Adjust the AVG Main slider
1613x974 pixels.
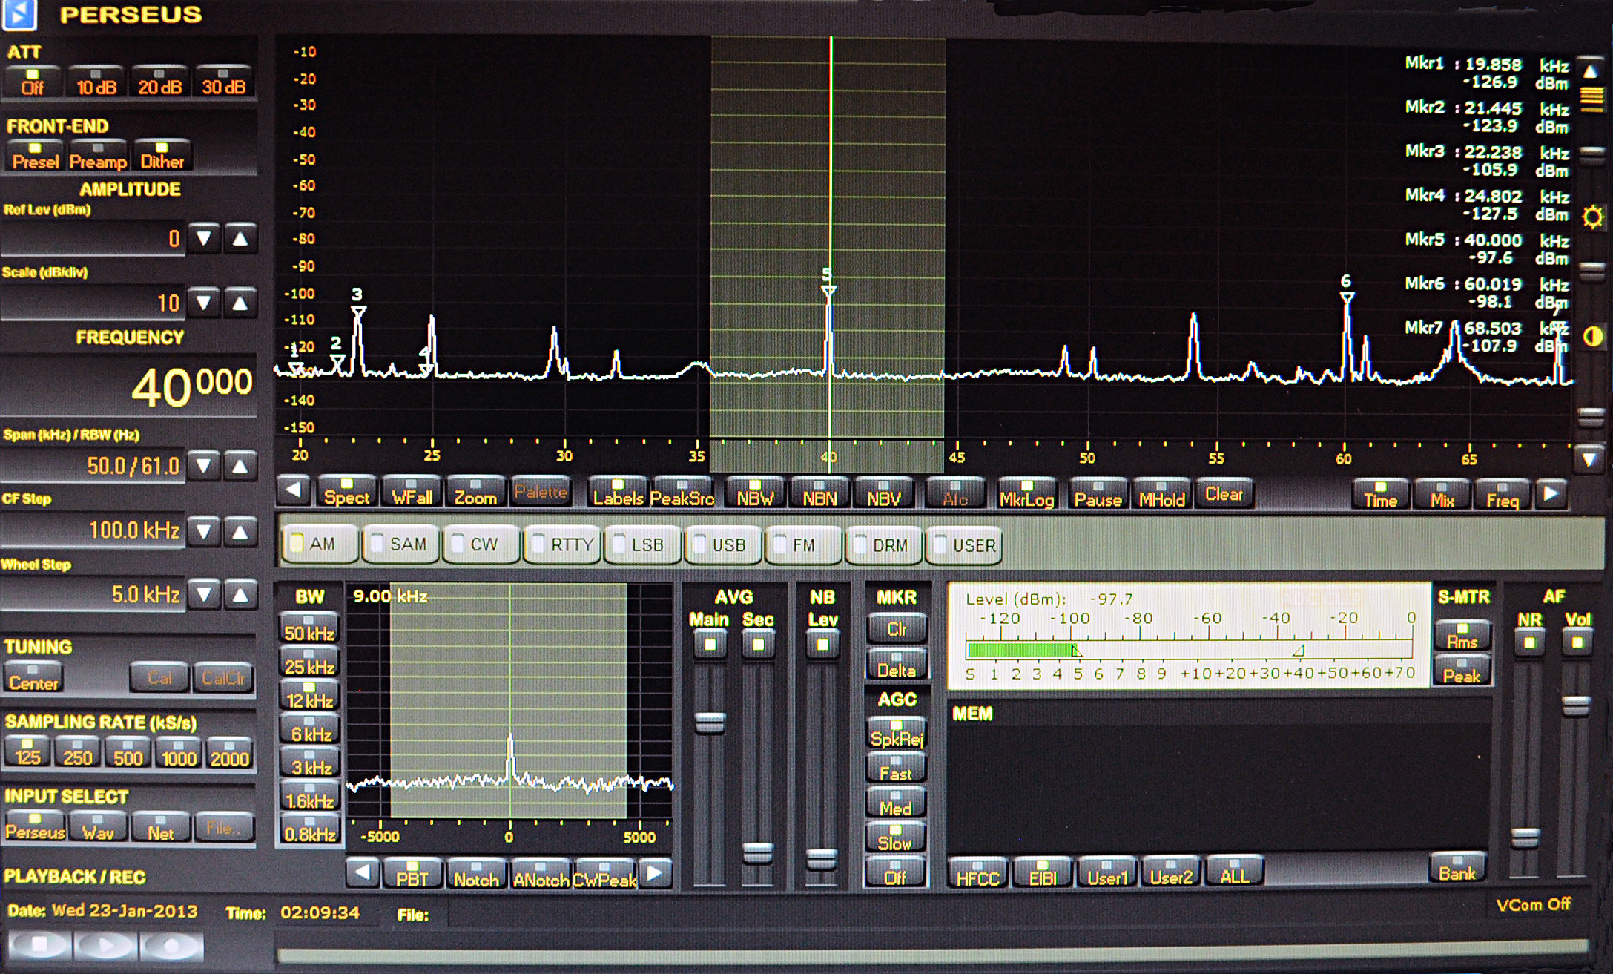[710, 722]
